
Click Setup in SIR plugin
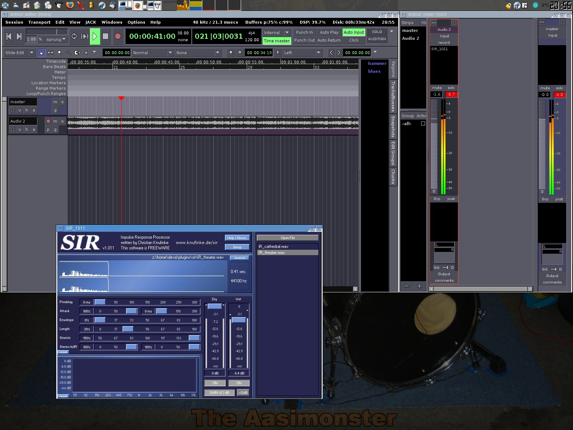coord(237,247)
